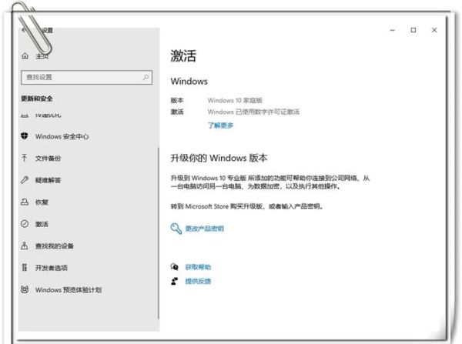Click the sidebar vertical scrollbar
Screen dimensions: 462x344
point(159,232)
